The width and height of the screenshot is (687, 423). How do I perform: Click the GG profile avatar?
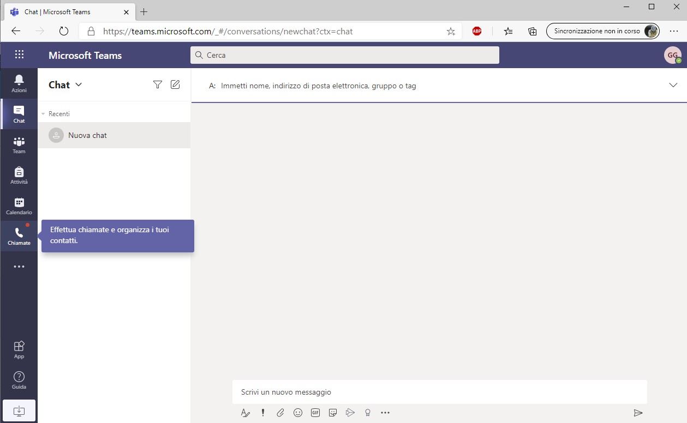tap(673, 55)
